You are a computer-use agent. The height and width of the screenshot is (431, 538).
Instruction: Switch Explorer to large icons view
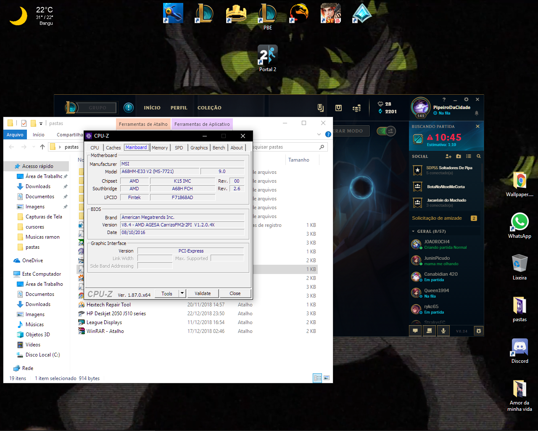coord(327,378)
